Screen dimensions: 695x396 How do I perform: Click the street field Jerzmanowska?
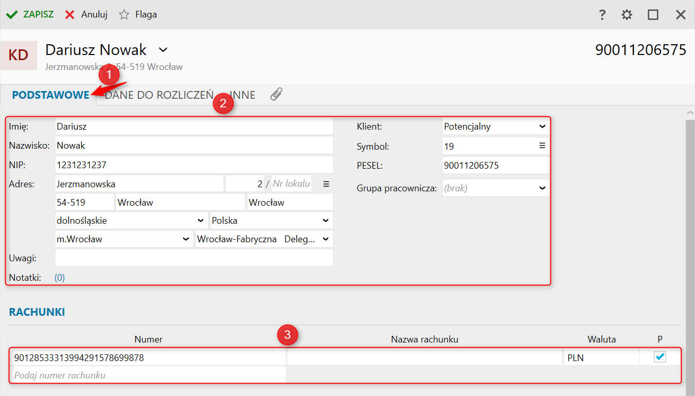[x=139, y=184]
